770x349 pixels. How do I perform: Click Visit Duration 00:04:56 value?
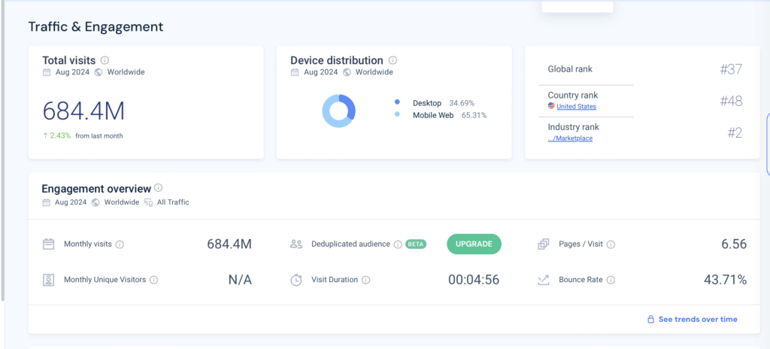(x=474, y=280)
